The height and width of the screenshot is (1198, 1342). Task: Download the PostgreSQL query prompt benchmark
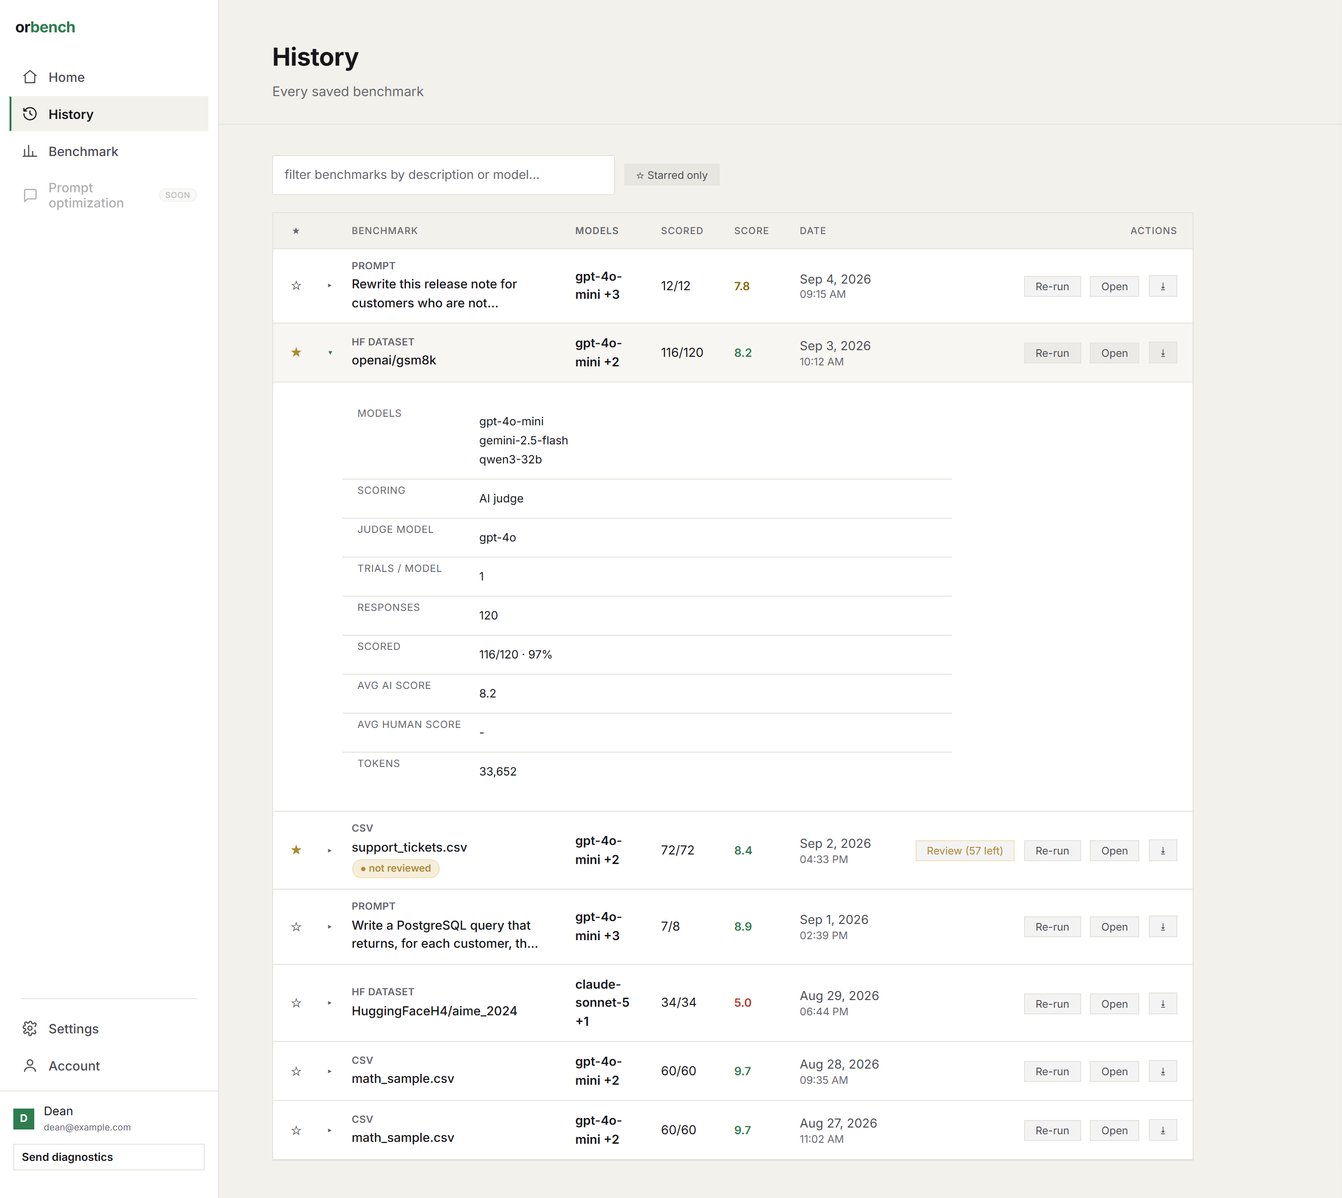(x=1163, y=927)
